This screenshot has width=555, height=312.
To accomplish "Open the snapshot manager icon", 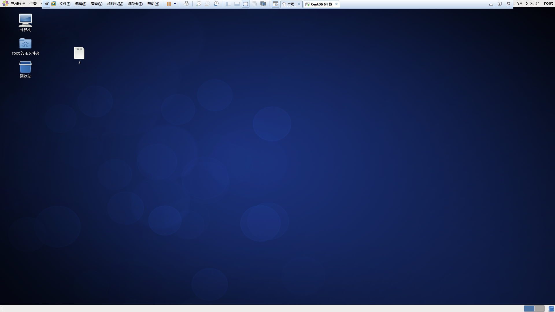I will point(216,4).
